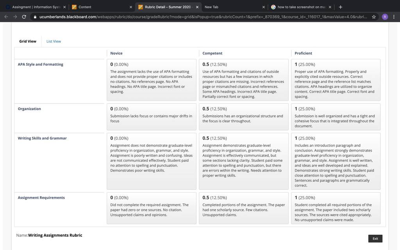400x250 pixels.
Task: Select Proficient cell for APA Style and Formatting
Action: [336, 80]
